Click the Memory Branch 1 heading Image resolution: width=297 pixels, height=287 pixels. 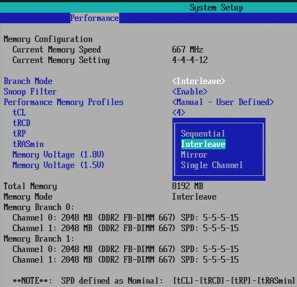coord(39,238)
